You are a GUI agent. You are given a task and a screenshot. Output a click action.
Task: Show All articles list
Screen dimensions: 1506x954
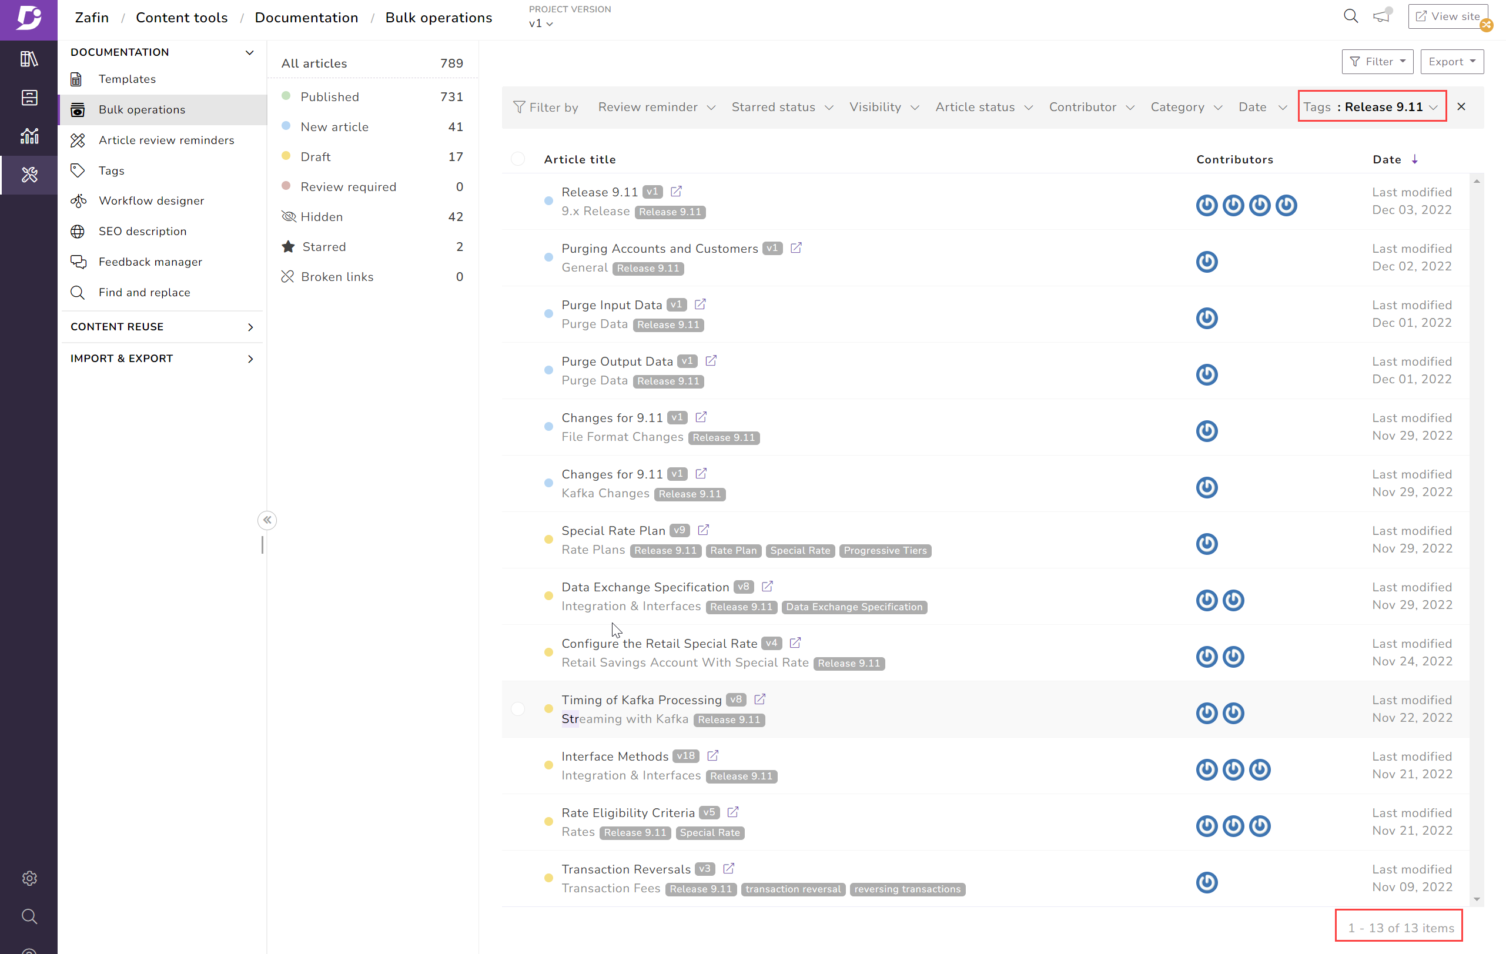coord(372,63)
